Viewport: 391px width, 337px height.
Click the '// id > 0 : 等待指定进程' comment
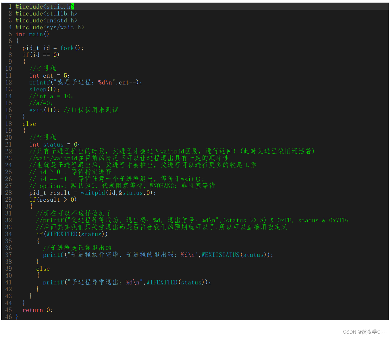click(70, 172)
